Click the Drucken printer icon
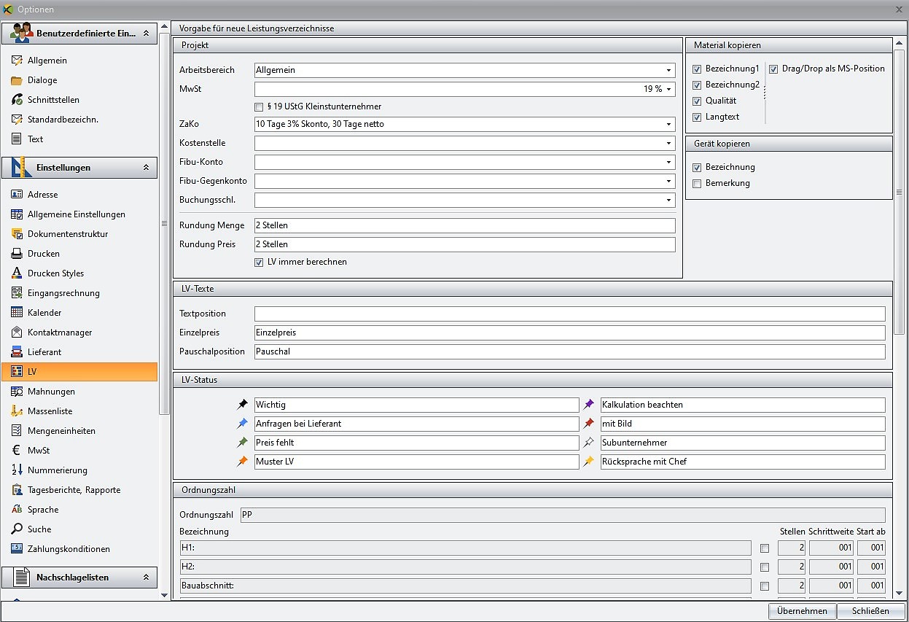This screenshot has height=622, width=909. [17, 254]
